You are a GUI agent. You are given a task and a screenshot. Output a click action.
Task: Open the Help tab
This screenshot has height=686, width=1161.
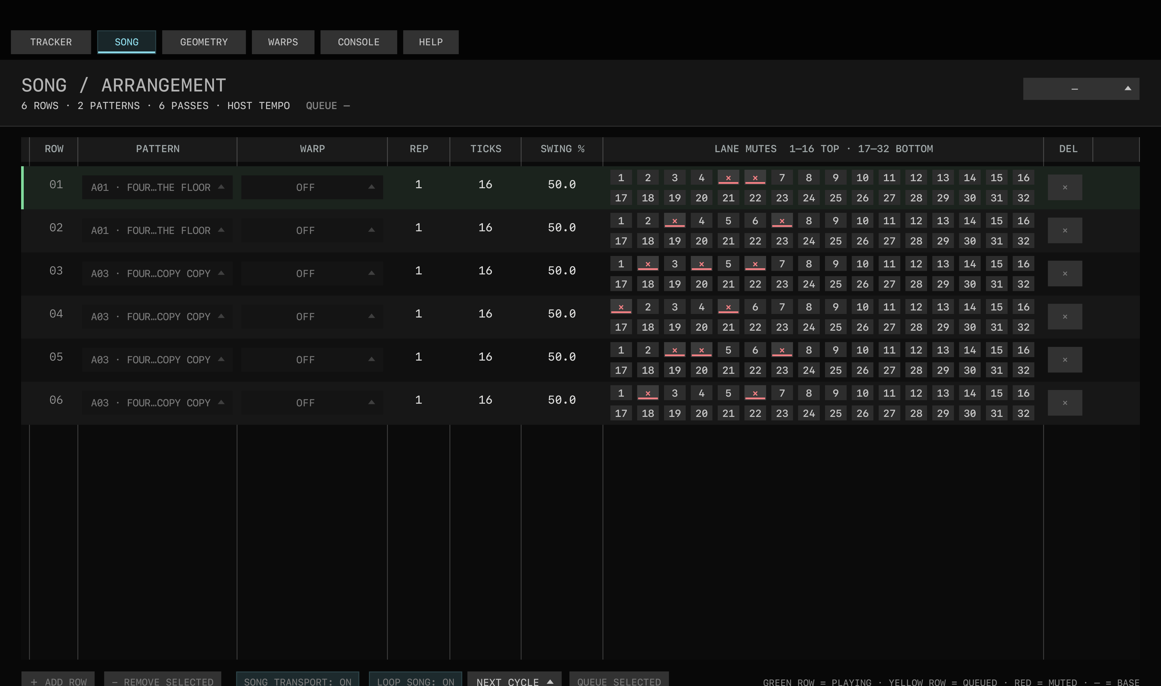431,42
